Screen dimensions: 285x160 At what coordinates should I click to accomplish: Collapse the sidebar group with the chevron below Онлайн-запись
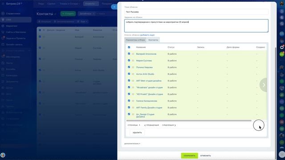click(x=29, y=51)
